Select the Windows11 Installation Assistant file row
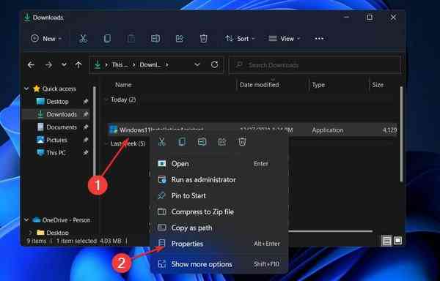The height and width of the screenshot is (281, 440). point(252,130)
